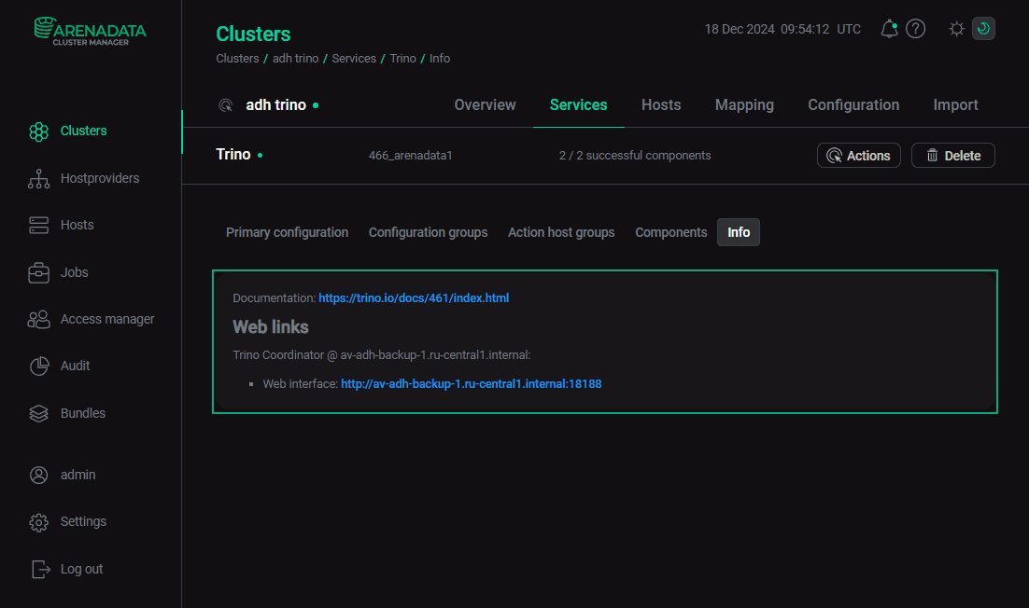Select the Services tab
Image resolution: width=1029 pixels, height=608 pixels.
tap(578, 104)
